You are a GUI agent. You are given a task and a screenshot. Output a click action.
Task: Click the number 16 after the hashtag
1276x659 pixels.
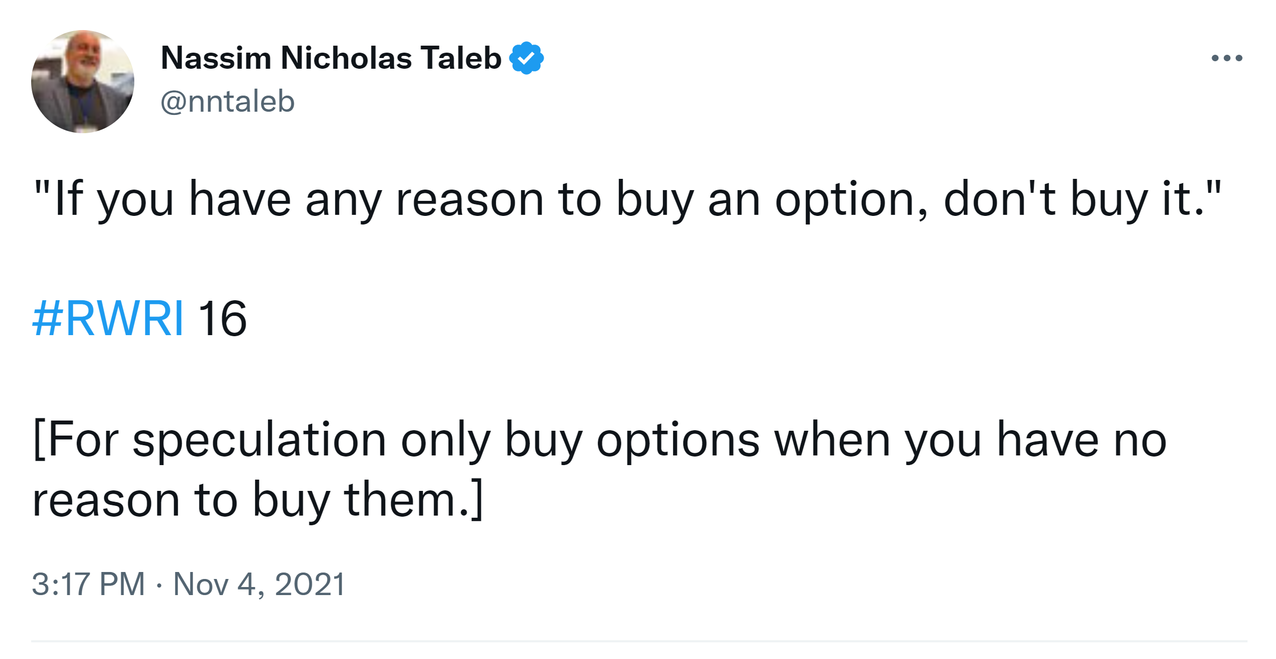pyautogui.click(x=222, y=318)
